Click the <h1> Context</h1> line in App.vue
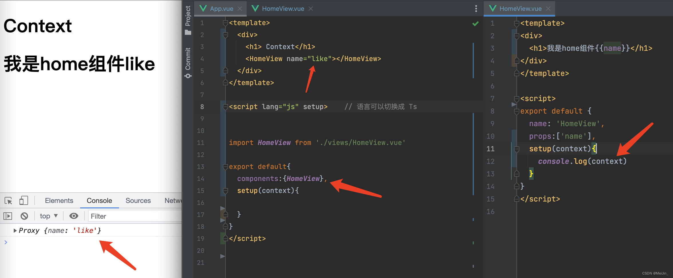The image size is (673, 278). click(280, 47)
